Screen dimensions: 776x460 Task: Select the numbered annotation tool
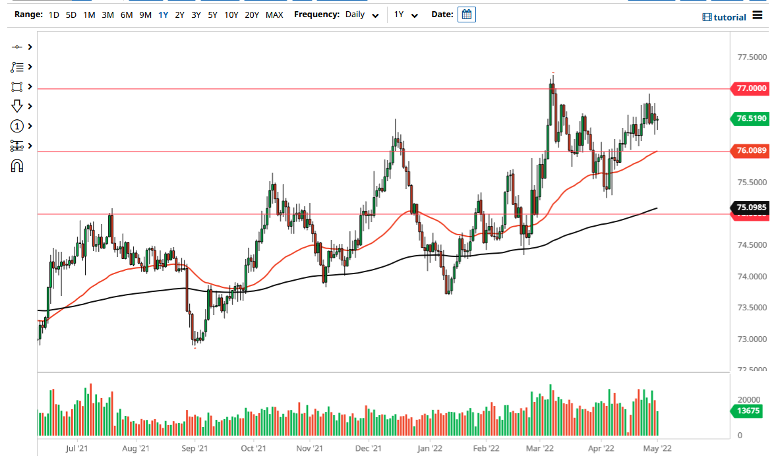18,126
